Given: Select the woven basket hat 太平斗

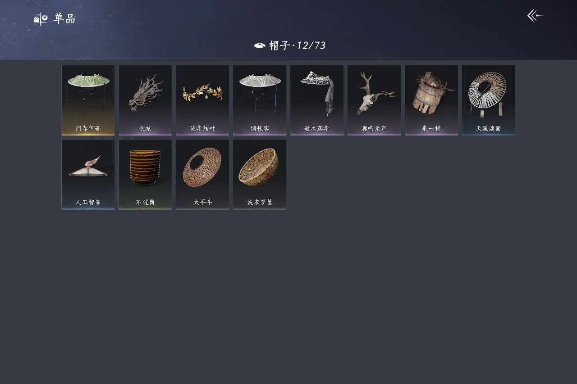Looking at the screenshot, I should point(202,174).
